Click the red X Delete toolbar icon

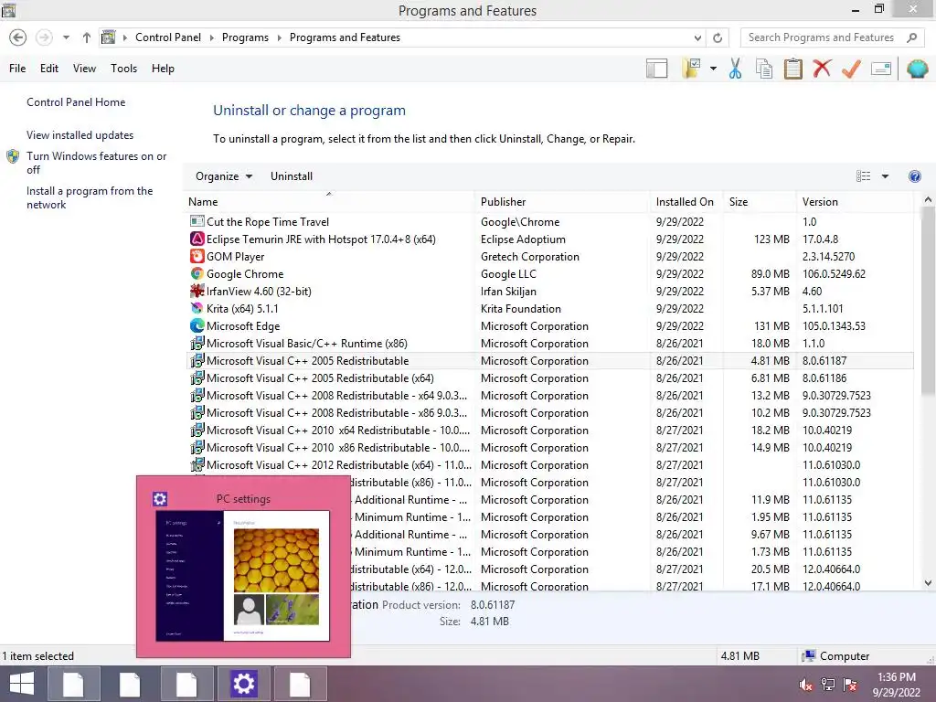(x=822, y=68)
